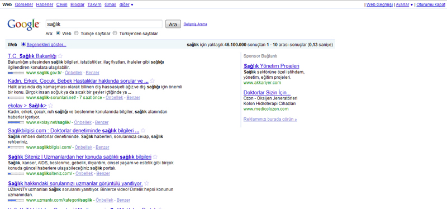Viewport: 447px width, 209px height.
Task: Open Önbellek for saglik-sorunlari.net result
Action: (x=115, y=97)
